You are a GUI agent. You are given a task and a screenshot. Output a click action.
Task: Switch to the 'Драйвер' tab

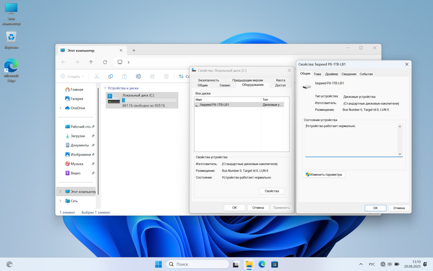coord(332,74)
